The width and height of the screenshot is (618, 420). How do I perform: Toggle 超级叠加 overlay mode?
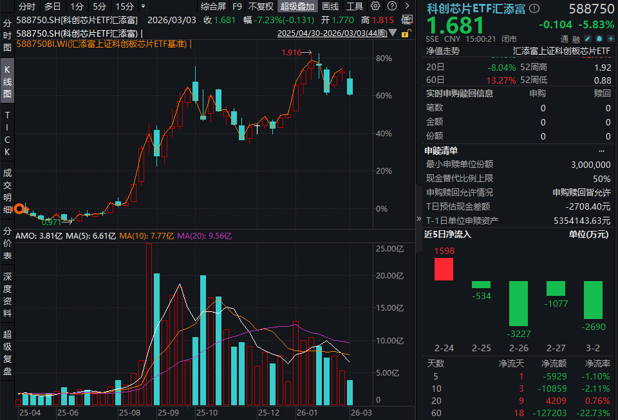coord(297,6)
